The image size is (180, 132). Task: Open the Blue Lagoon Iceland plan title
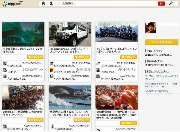70,113
